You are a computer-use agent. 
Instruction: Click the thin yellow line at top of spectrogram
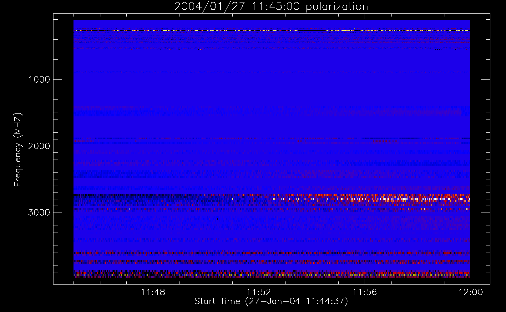coord(271,31)
